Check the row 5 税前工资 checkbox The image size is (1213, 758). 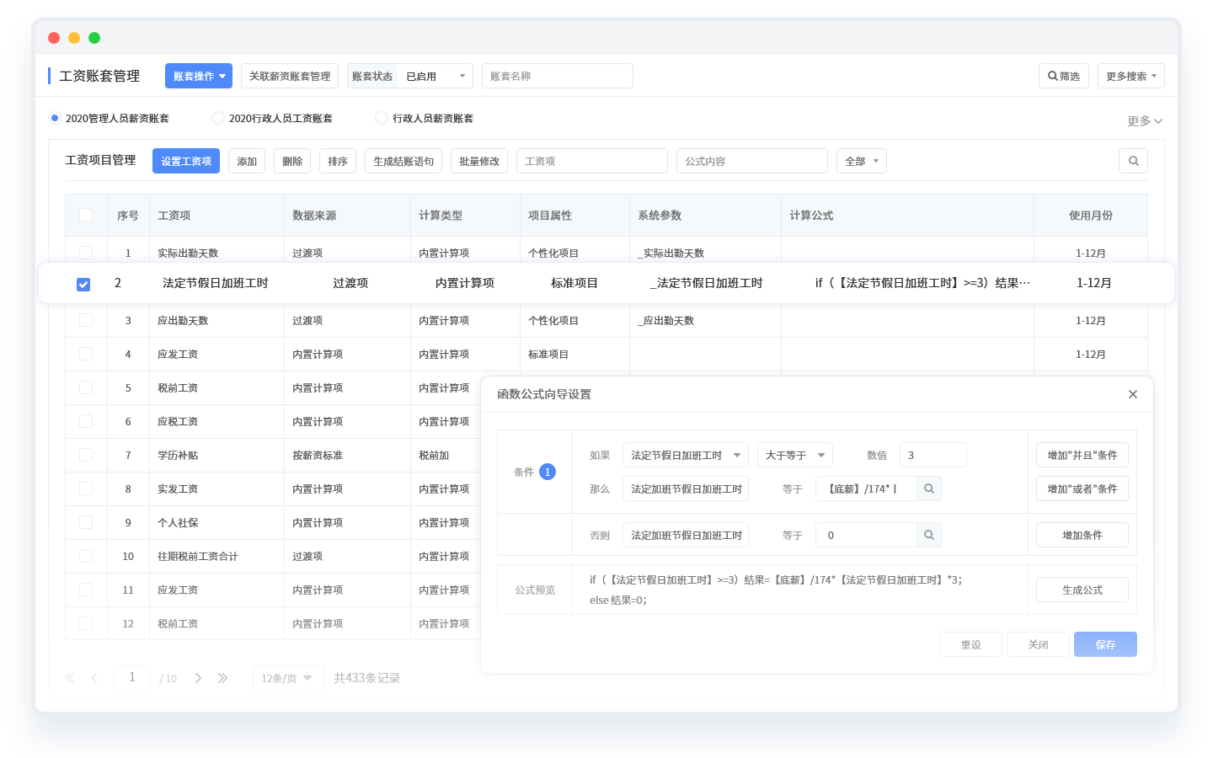coord(86,387)
